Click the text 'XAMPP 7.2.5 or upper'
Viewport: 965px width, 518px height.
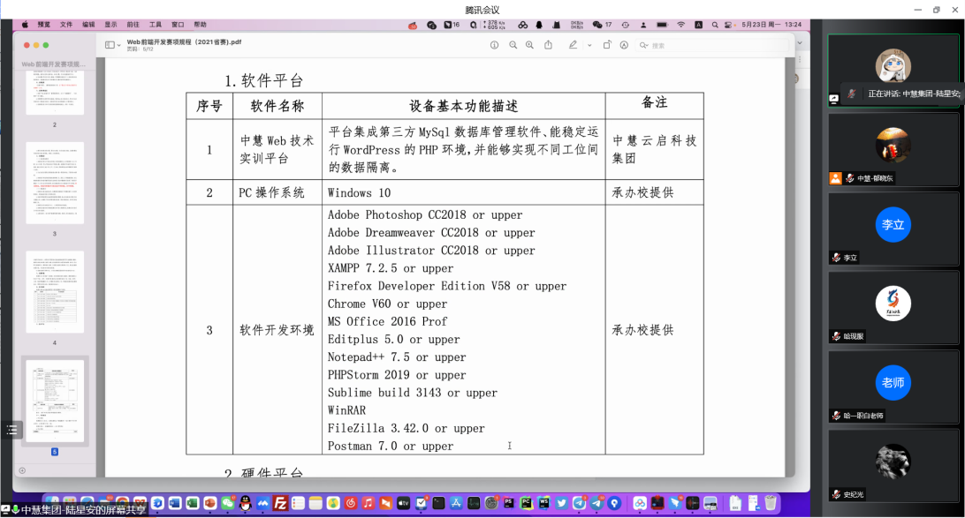[391, 268]
